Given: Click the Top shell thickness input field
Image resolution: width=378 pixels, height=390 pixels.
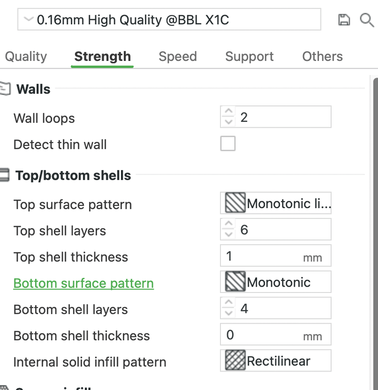Looking at the screenshot, I should pos(263,256).
